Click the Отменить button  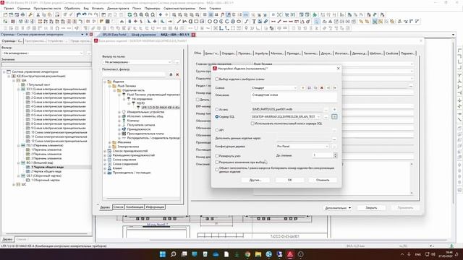[323, 180]
